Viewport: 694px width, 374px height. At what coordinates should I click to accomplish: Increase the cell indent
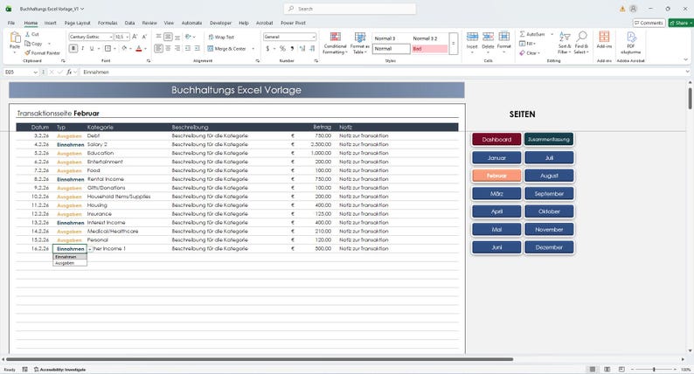pos(197,48)
